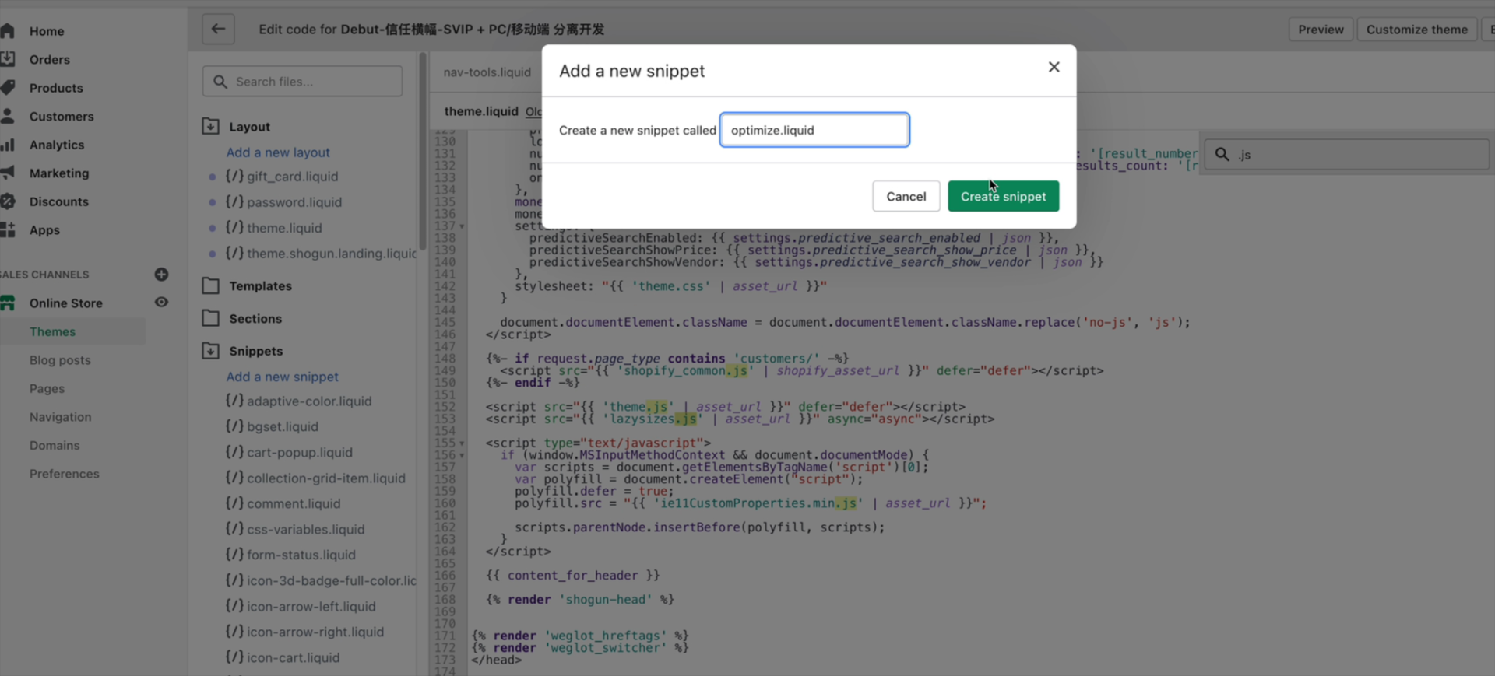Screen dimensions: 1495x676
Task: Cancel the new snippet dialog
Action: click(x=906, y=196)
